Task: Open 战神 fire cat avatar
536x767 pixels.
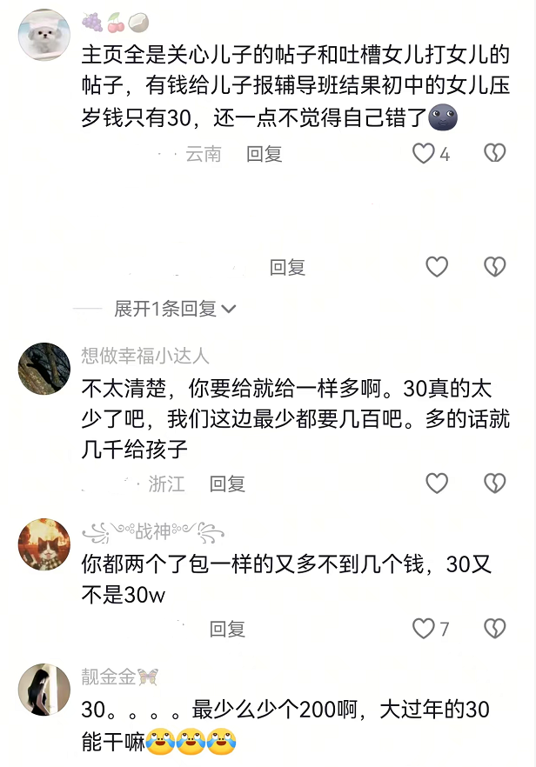Action: tap(44, 544)
